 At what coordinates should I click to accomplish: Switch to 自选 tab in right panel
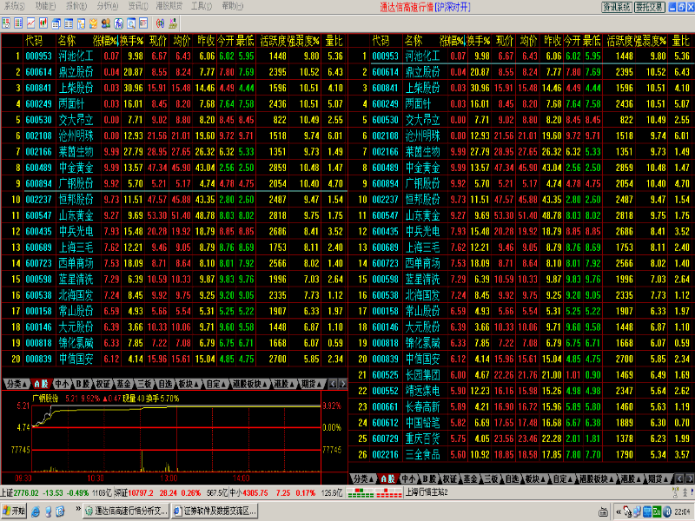[512, 479]
